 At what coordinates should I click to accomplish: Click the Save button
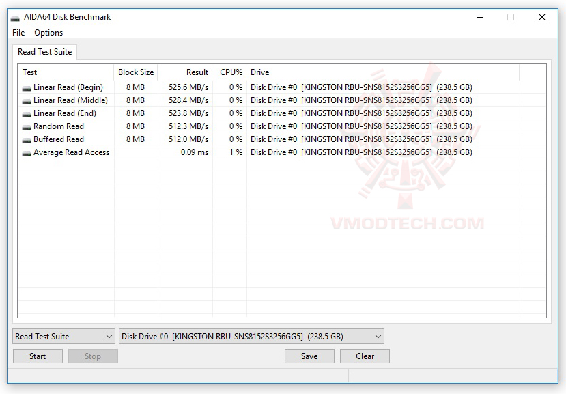pyautogui.click(x=309, y=356)
